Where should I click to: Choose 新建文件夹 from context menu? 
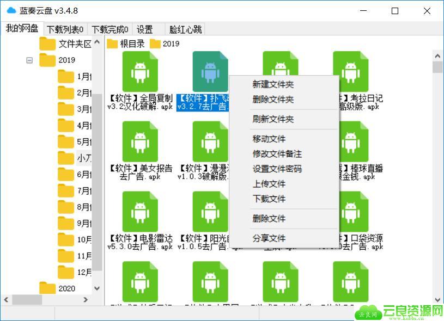[273, 84]
